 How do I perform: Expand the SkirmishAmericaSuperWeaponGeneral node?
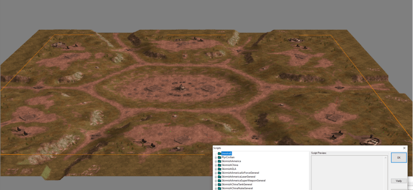[216, 180]
